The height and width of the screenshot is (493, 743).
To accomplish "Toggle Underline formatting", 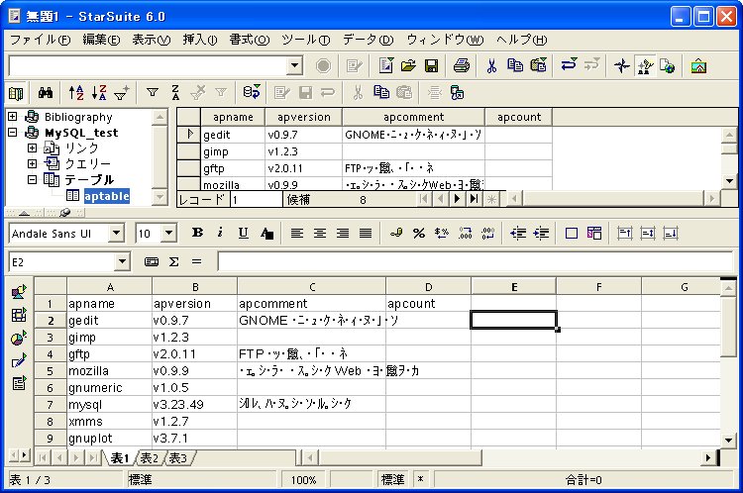I will (243, 233).
